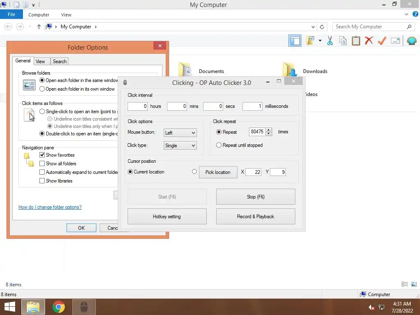This screenshot has width=420, height=315.
Task: Open OP Auto Clicker taskbar icon
Action: [84, 307]
